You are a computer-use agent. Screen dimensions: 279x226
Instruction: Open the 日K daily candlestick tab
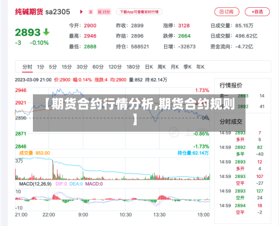tap(149, 67)
